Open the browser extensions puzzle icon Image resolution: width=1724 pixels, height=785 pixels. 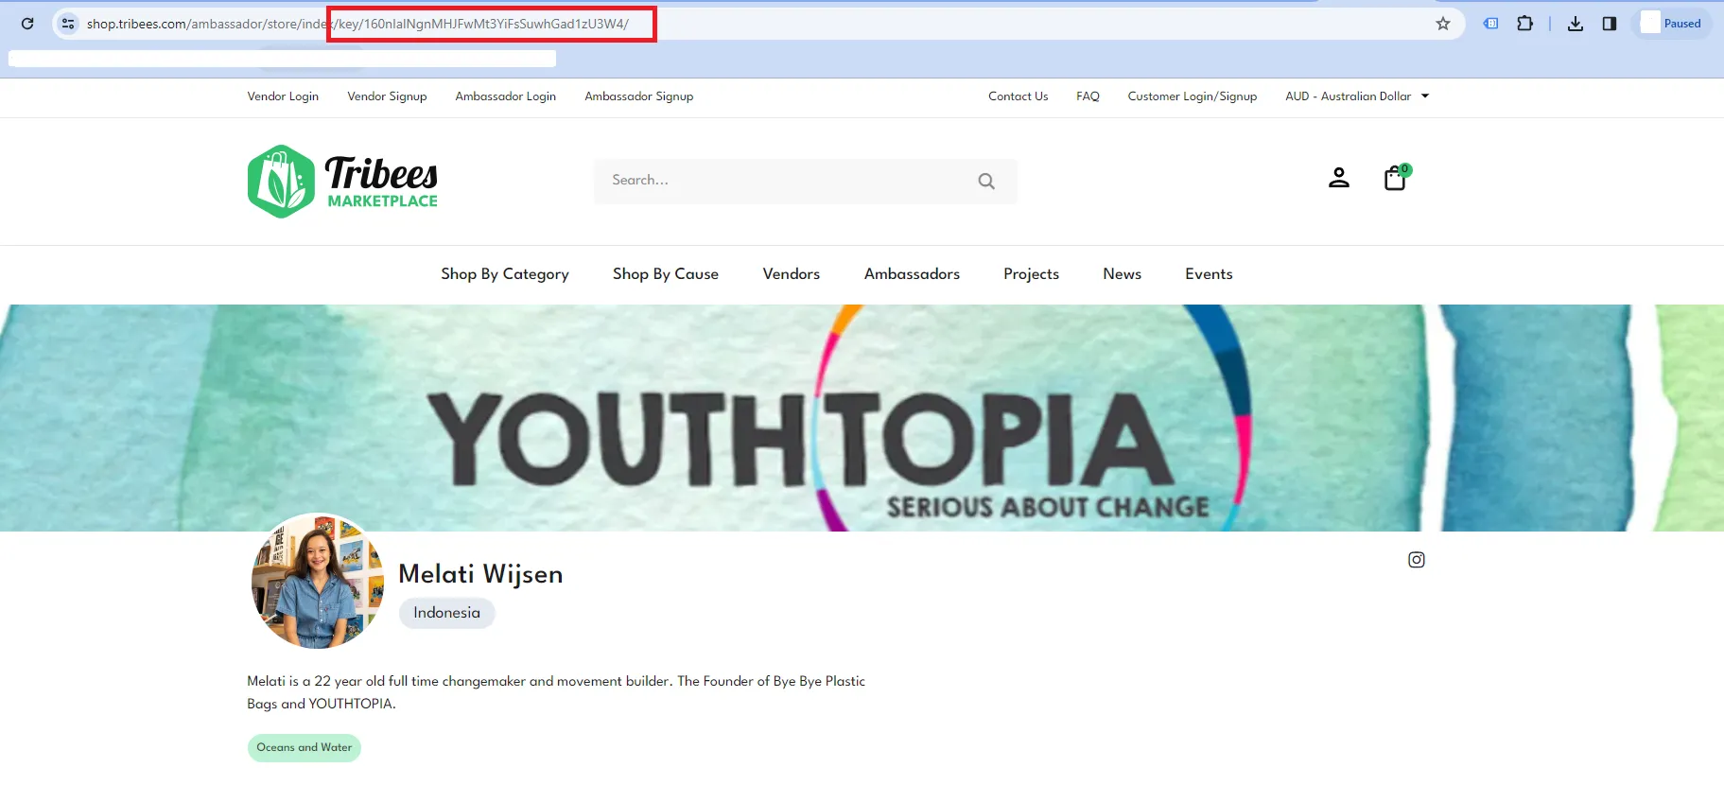(x=1525, y=24)
